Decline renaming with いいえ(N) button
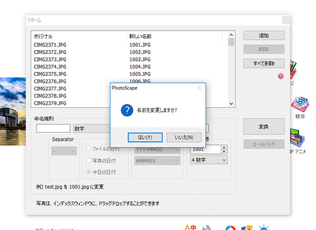316x230 pixels. (184, 137)
